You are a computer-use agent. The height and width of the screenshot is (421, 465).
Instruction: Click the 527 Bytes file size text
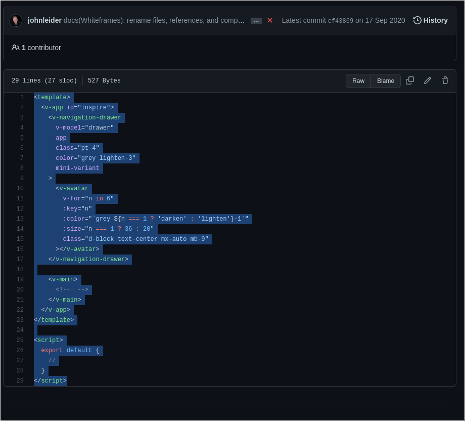click(x=104, y=80)
